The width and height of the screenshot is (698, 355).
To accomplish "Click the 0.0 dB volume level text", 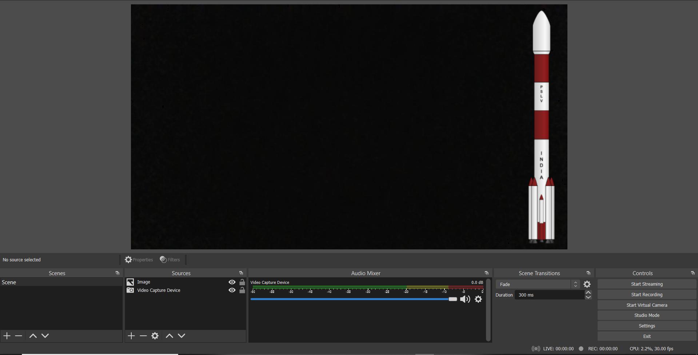I will click(477, 282).
